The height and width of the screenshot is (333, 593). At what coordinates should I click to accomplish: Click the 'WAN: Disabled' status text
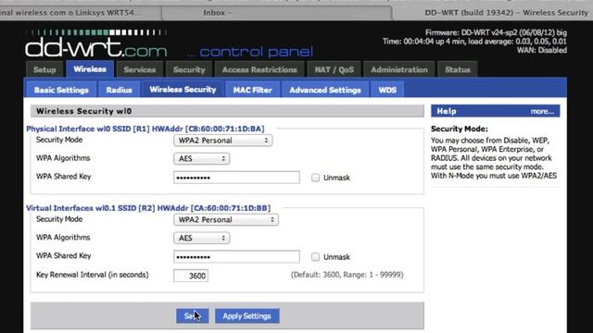[541, 50]
